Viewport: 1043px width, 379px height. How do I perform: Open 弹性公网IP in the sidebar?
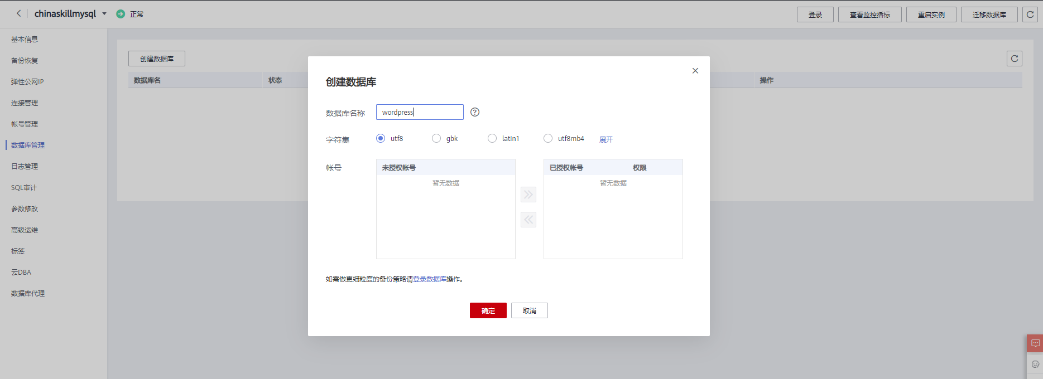click(27, 82)
